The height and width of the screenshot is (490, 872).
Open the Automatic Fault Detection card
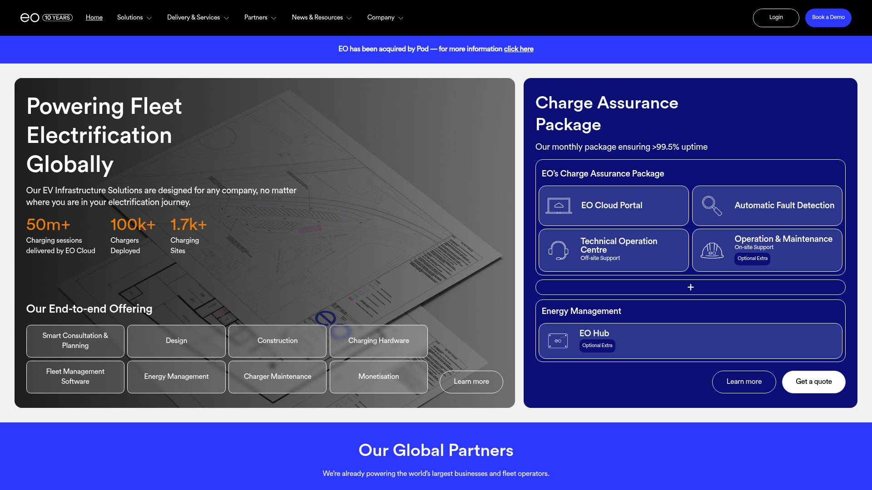coord(767,206)
